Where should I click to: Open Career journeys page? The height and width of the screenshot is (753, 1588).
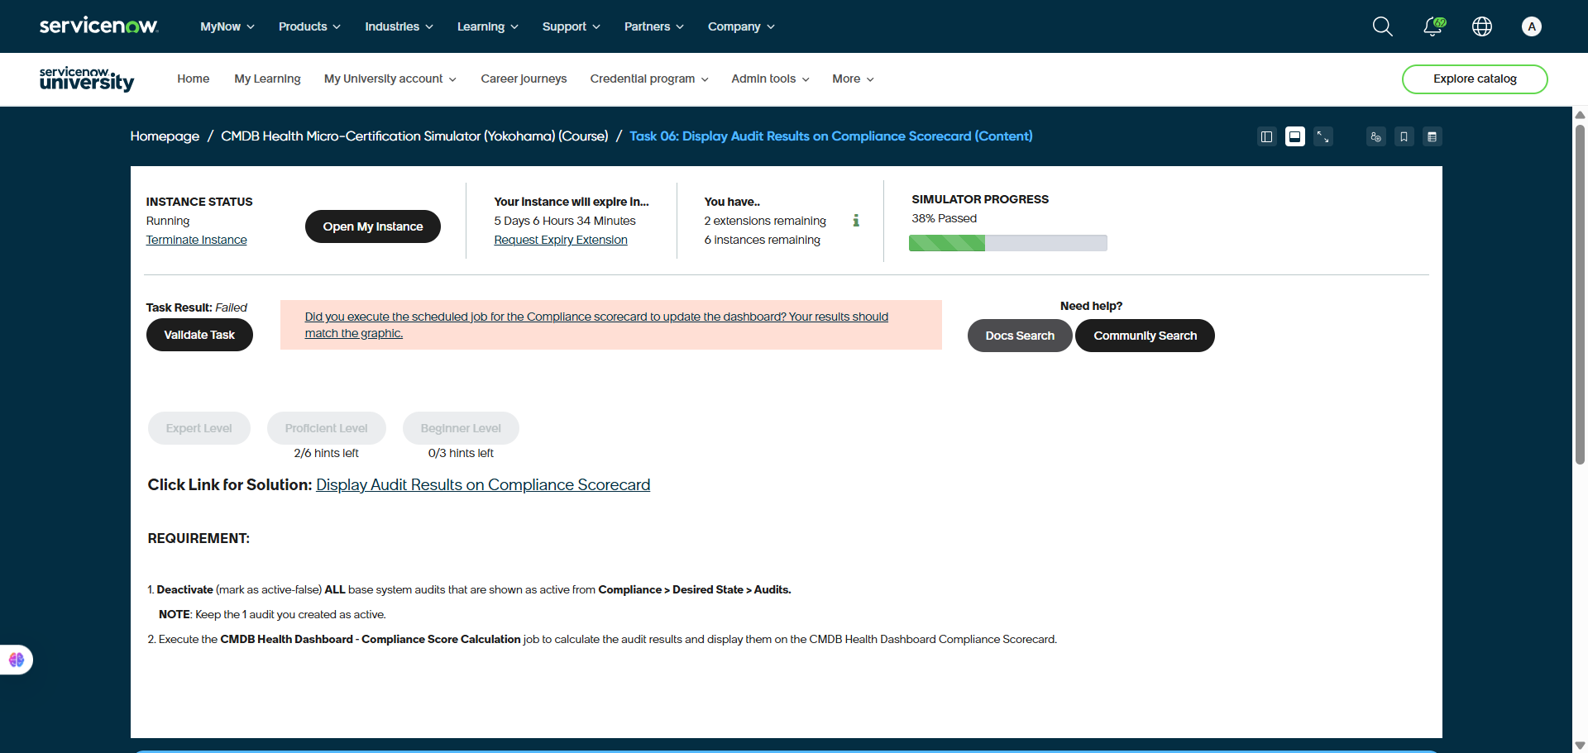pos(524,79)
